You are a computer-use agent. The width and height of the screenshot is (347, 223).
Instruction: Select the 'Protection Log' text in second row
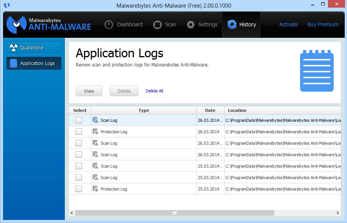pyautogui.click(x=114, y=132)
